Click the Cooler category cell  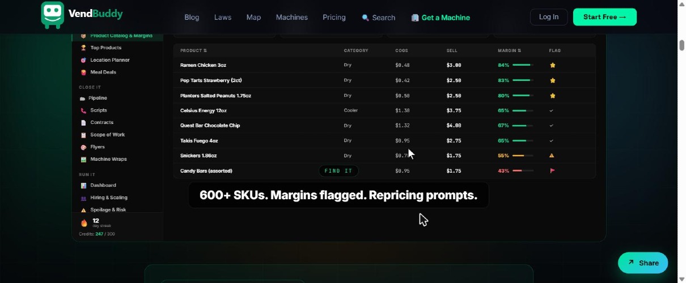(x=351, y=111)
